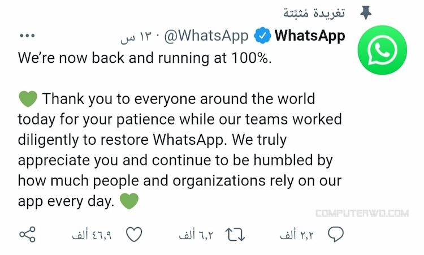Open the WhatsApp profile avatar
This screenshot has height=255, width=424.
click(382, 50)
